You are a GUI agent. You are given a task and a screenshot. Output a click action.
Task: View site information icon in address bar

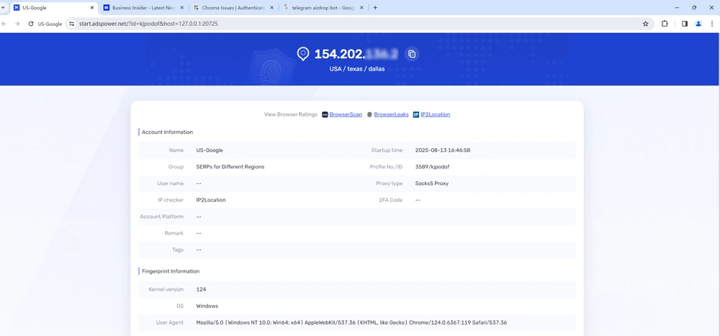click(x=71, y=24)
